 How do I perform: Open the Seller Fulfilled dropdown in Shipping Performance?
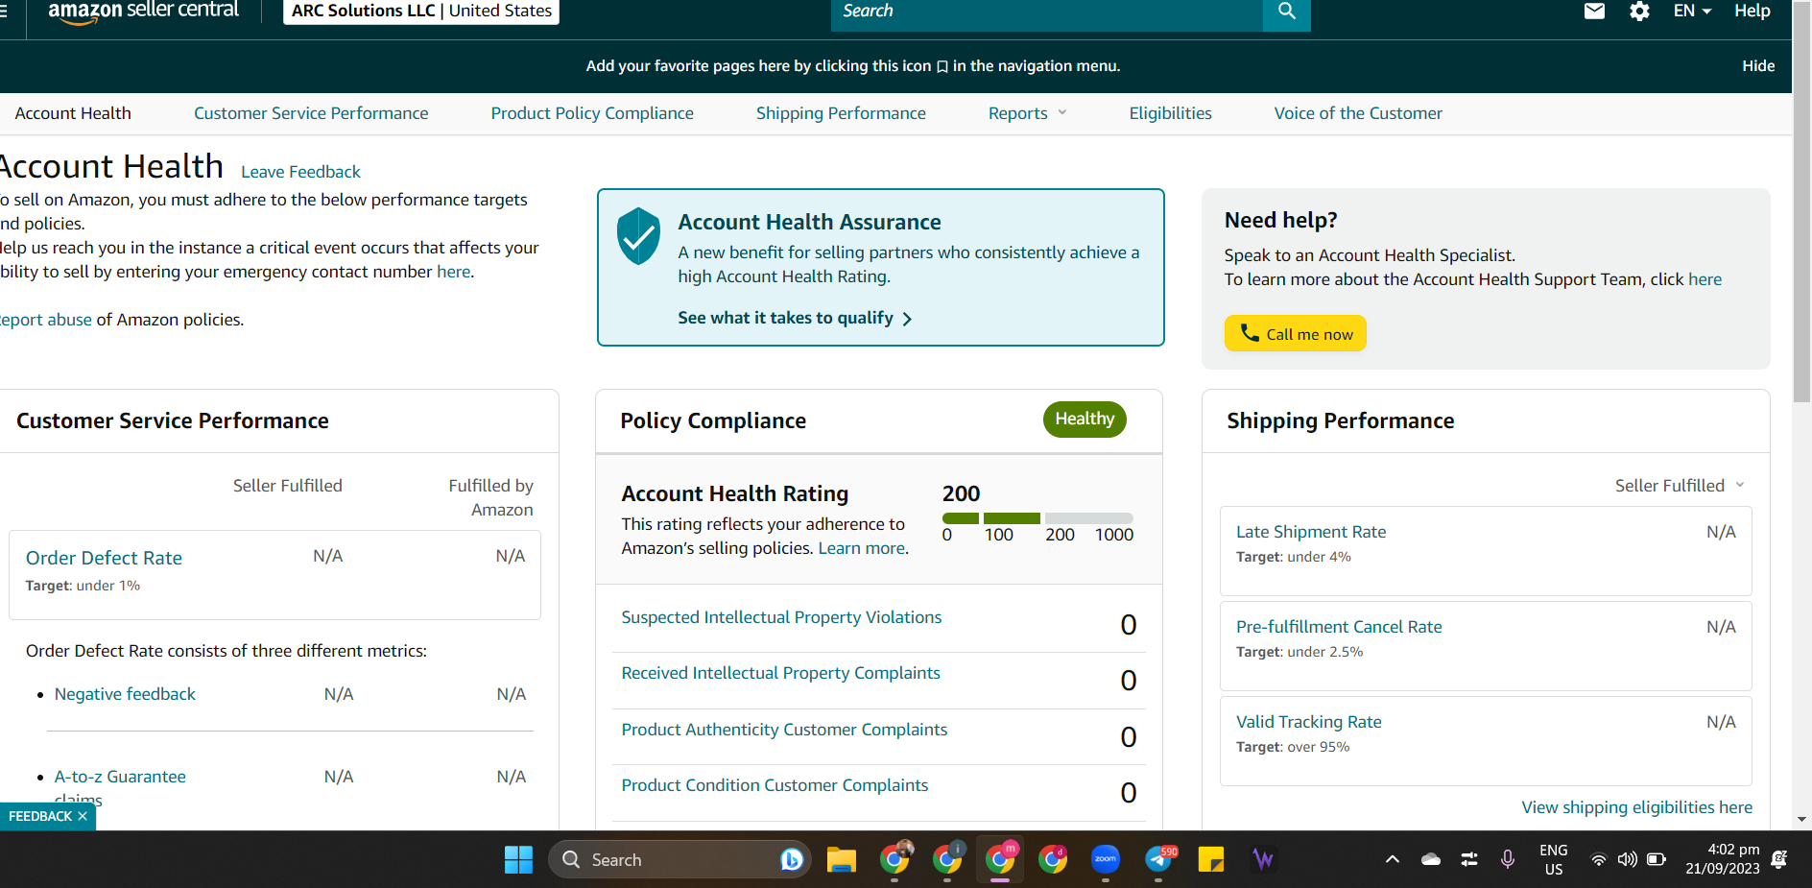pos(1680,486)
